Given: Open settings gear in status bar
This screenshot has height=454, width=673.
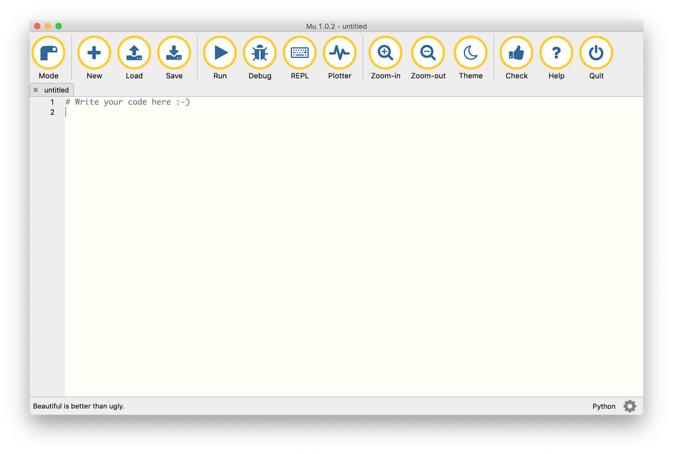Looking at the screenshot, I should (630, 406).
